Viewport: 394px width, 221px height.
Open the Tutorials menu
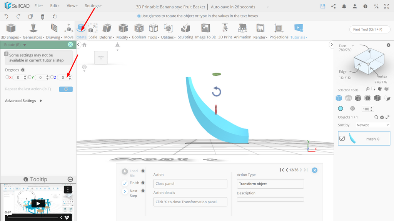299,31
